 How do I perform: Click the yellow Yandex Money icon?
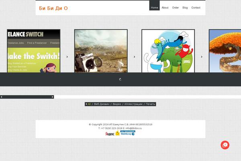click(x=118, y=133)
